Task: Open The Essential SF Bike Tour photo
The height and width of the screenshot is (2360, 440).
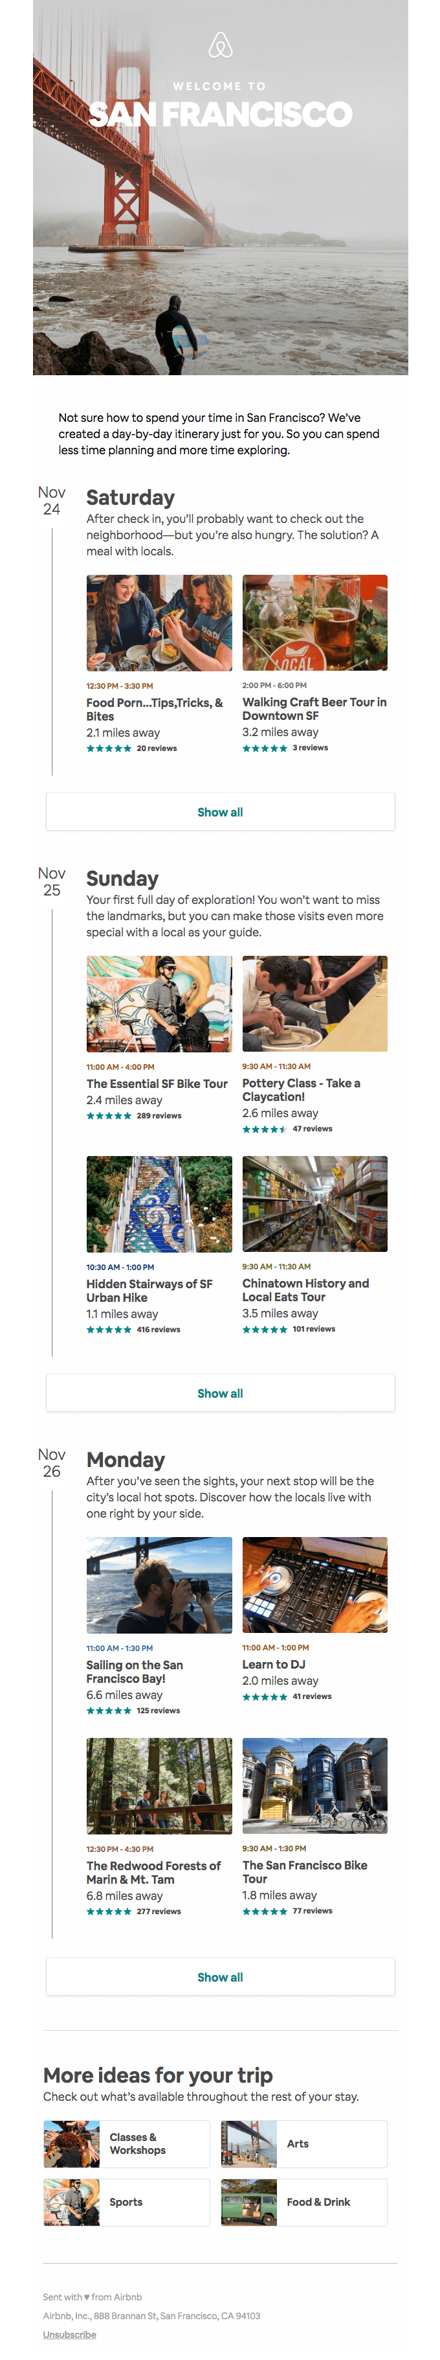Action: [159, 1004]
